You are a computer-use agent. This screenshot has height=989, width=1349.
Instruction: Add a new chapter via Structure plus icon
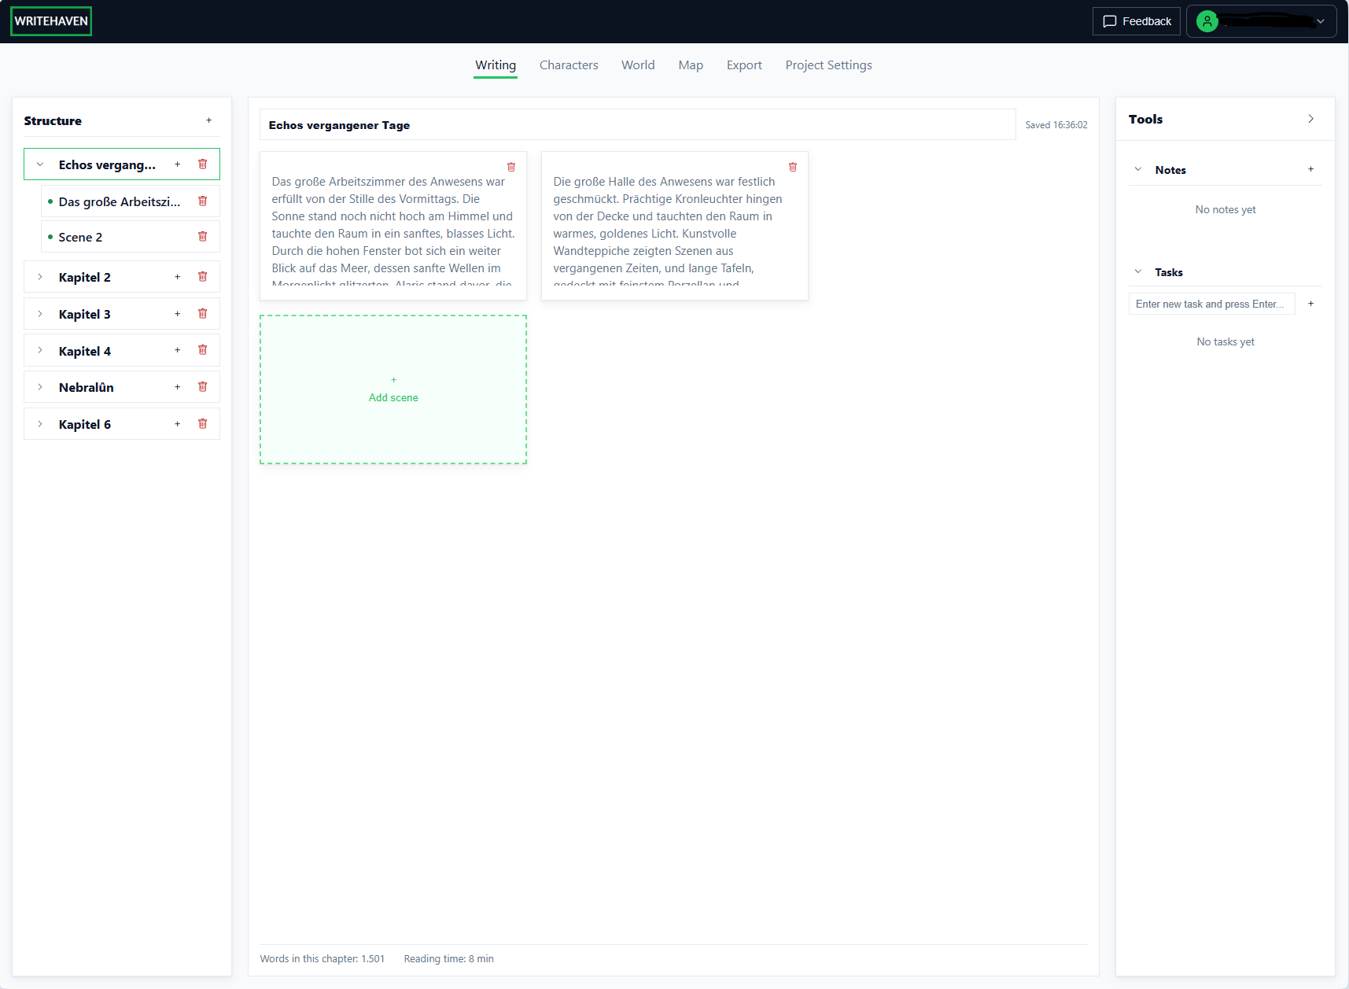coord(208,120)
